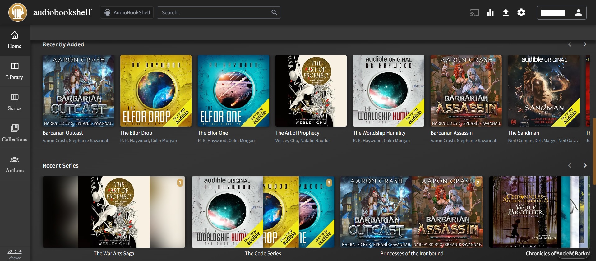Open The Elfor One book cover
Screen dimensions: 596x263
pyautogui.click(x=233, y=91)
